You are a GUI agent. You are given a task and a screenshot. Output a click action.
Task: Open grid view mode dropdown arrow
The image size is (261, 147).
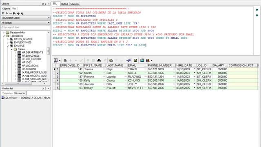(60, 60)
